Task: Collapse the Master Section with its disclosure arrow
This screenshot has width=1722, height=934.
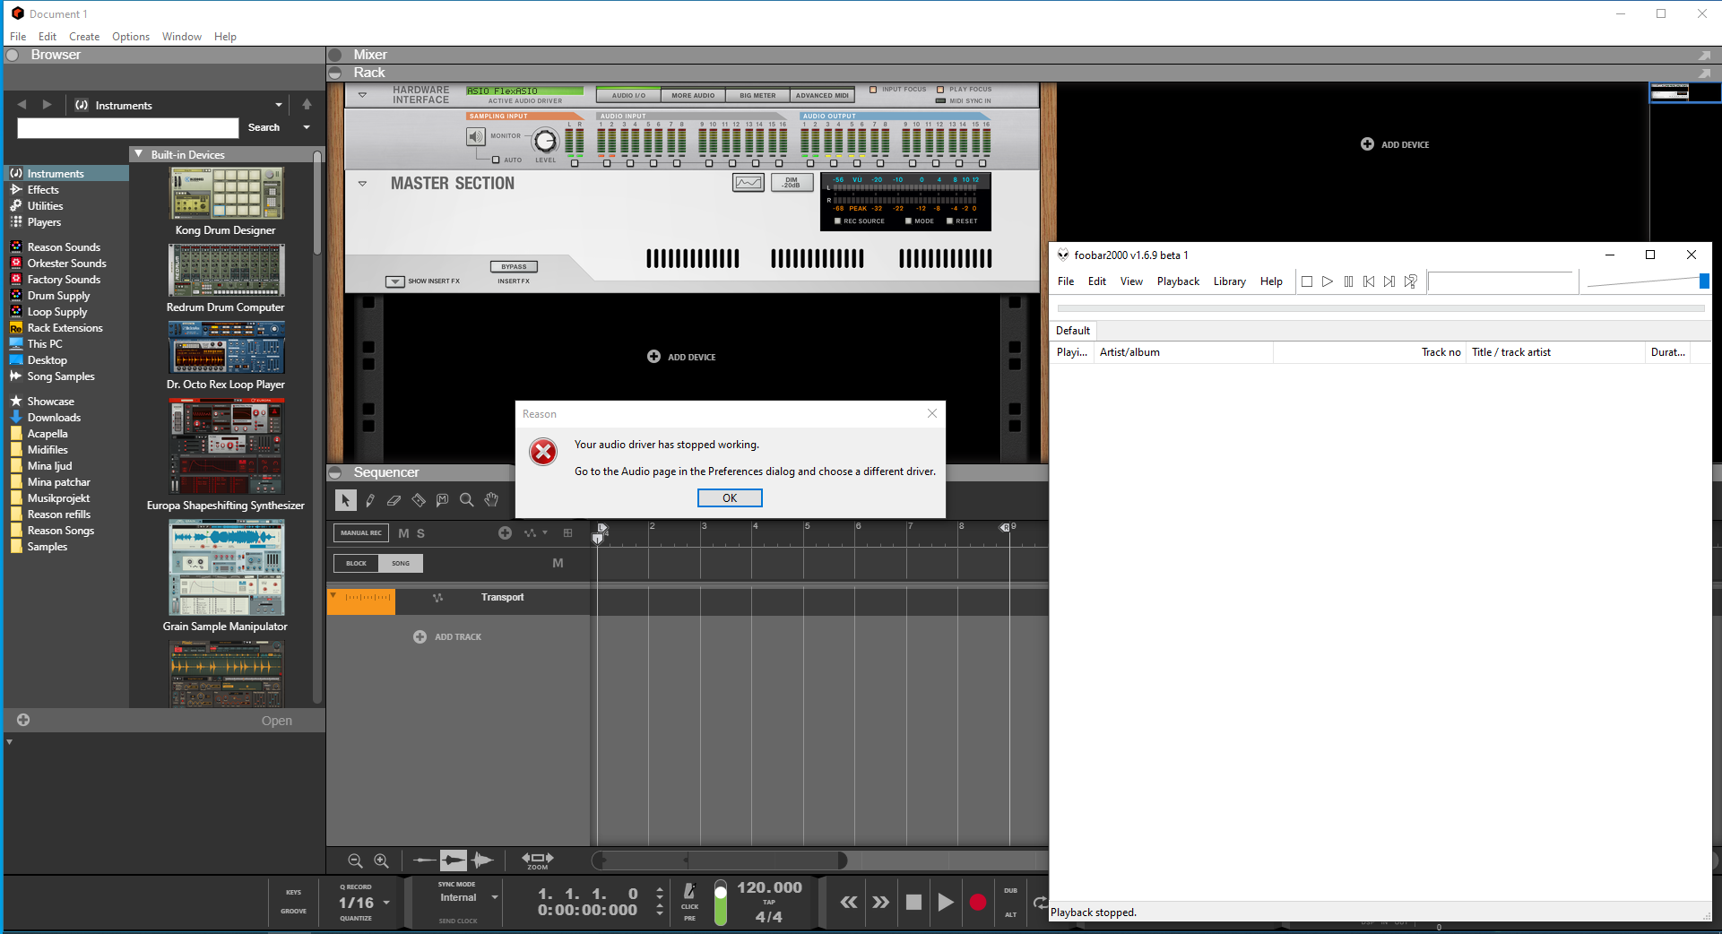Action: 363,183
